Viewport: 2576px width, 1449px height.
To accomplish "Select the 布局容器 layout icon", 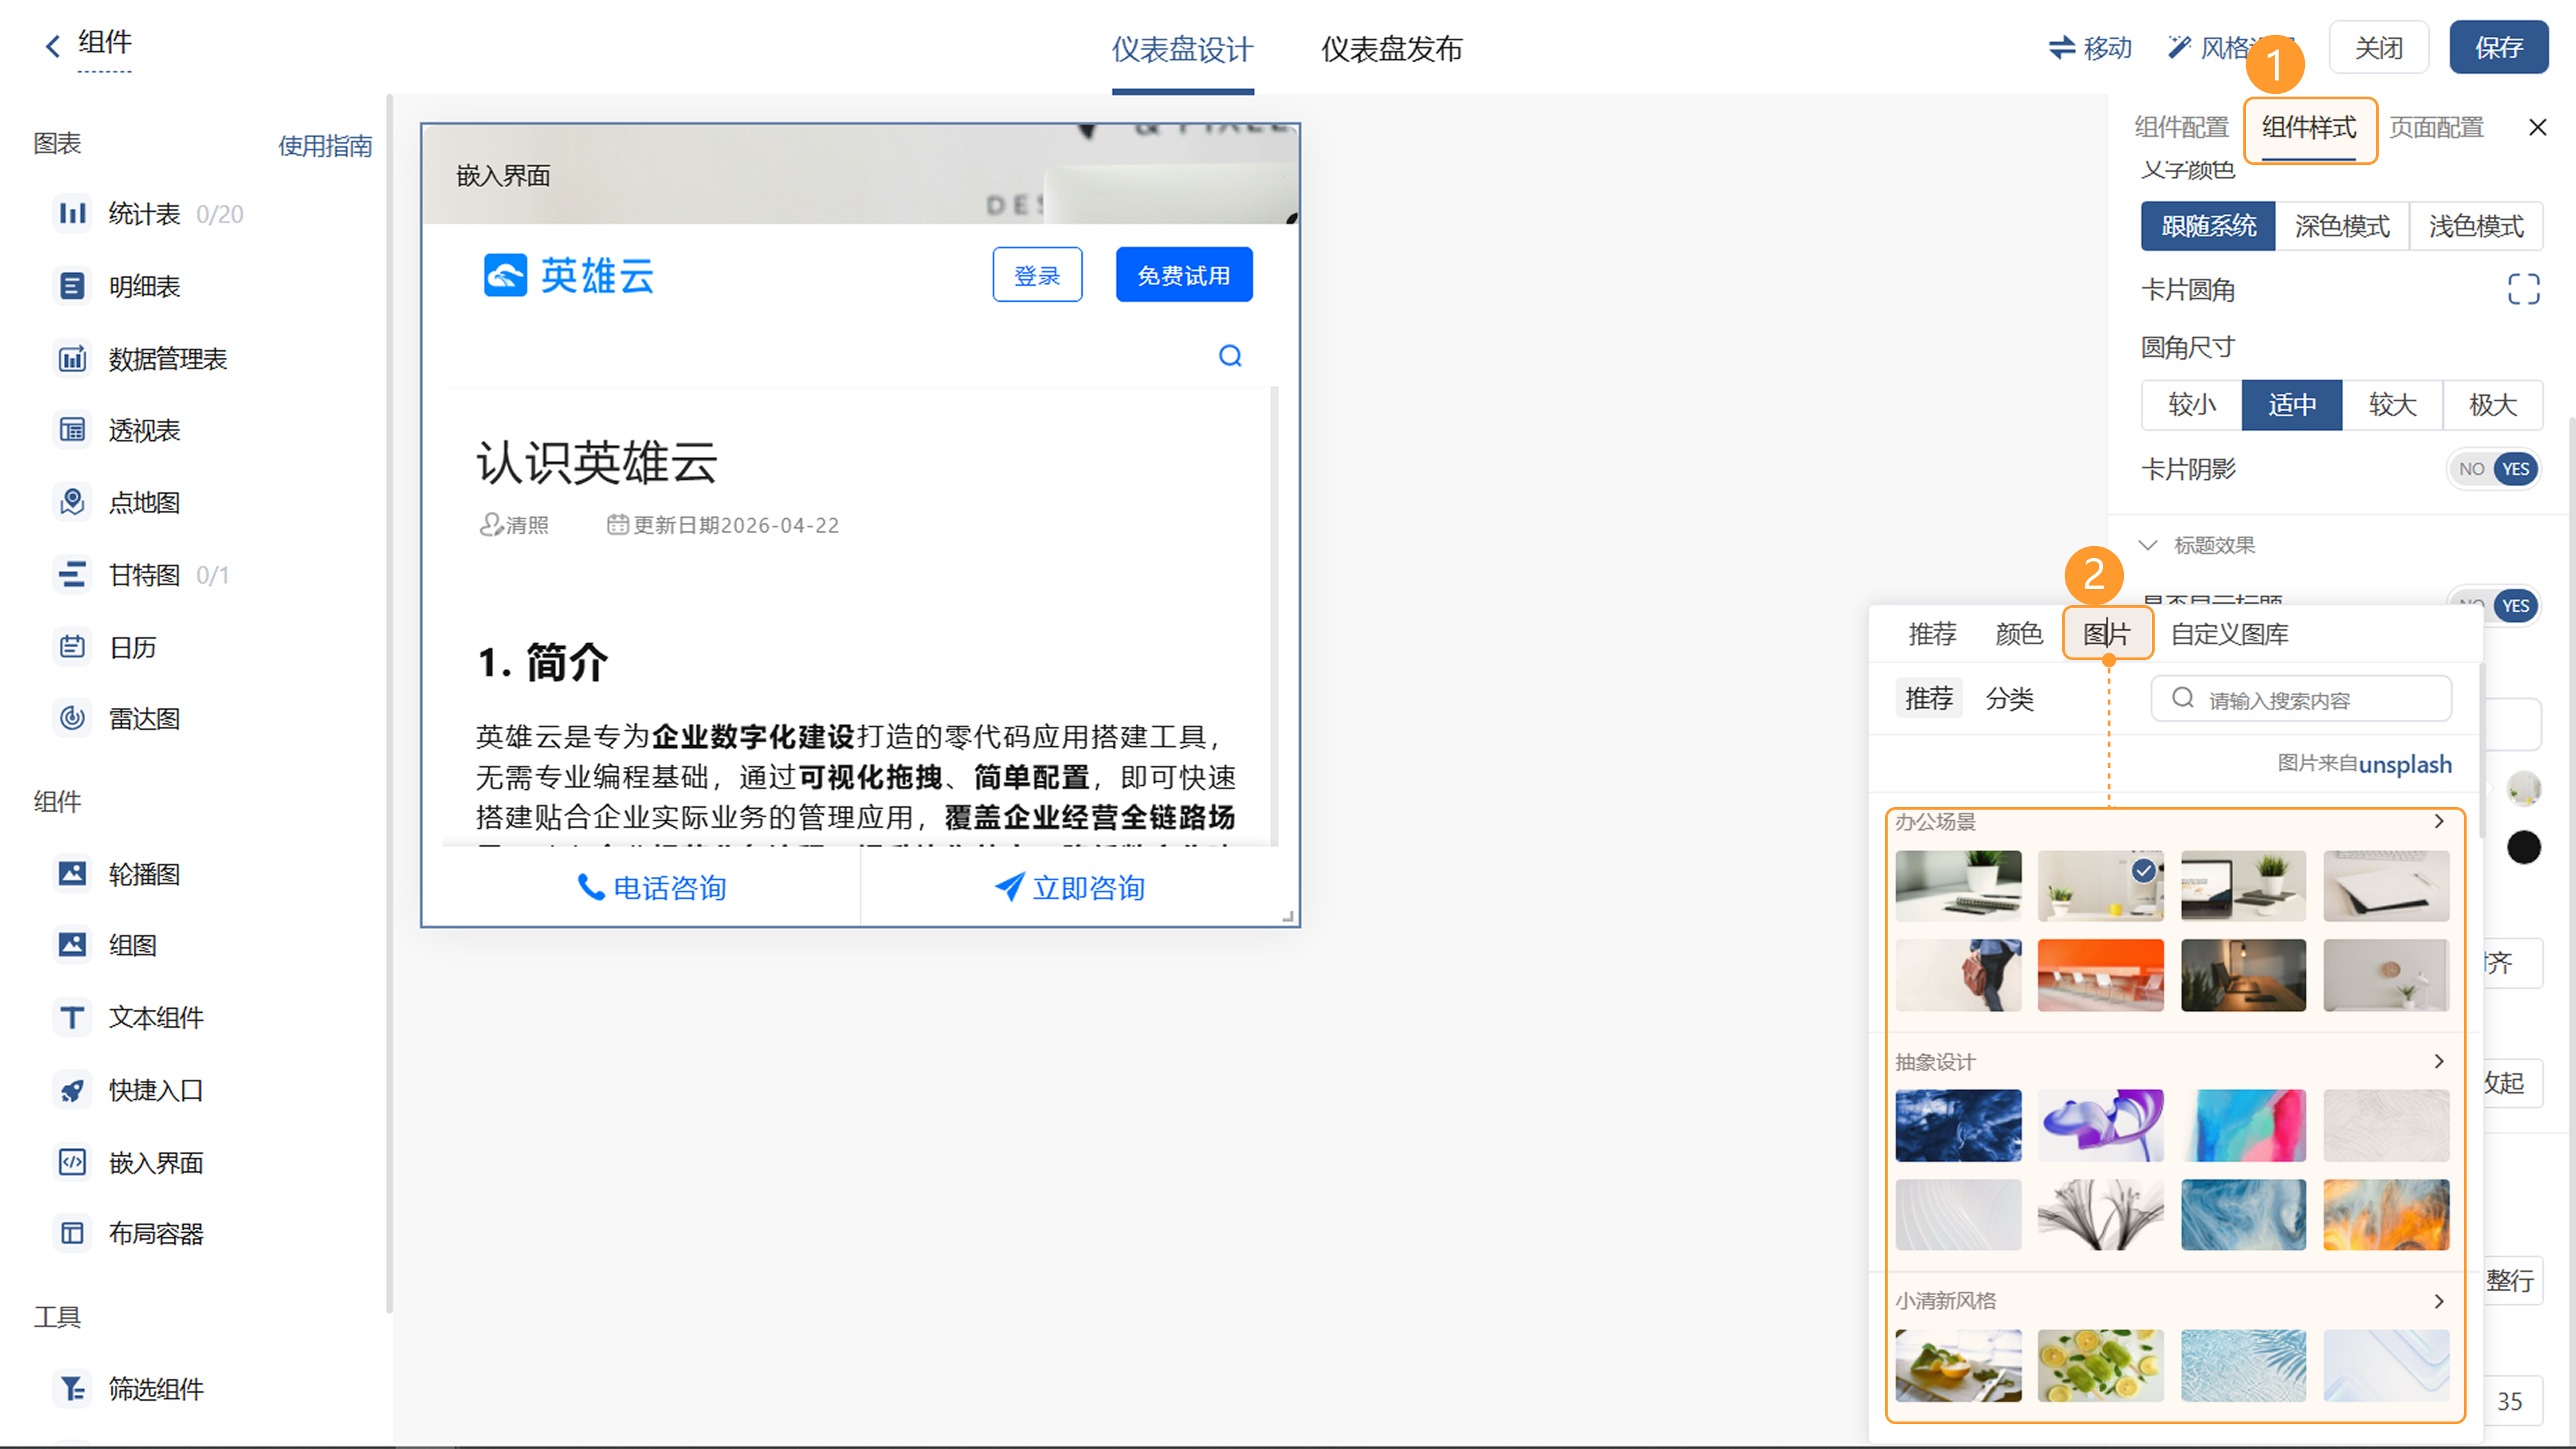I will click(72, 1233).
